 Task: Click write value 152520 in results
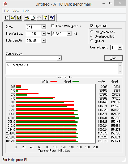[x=103, y=137]
